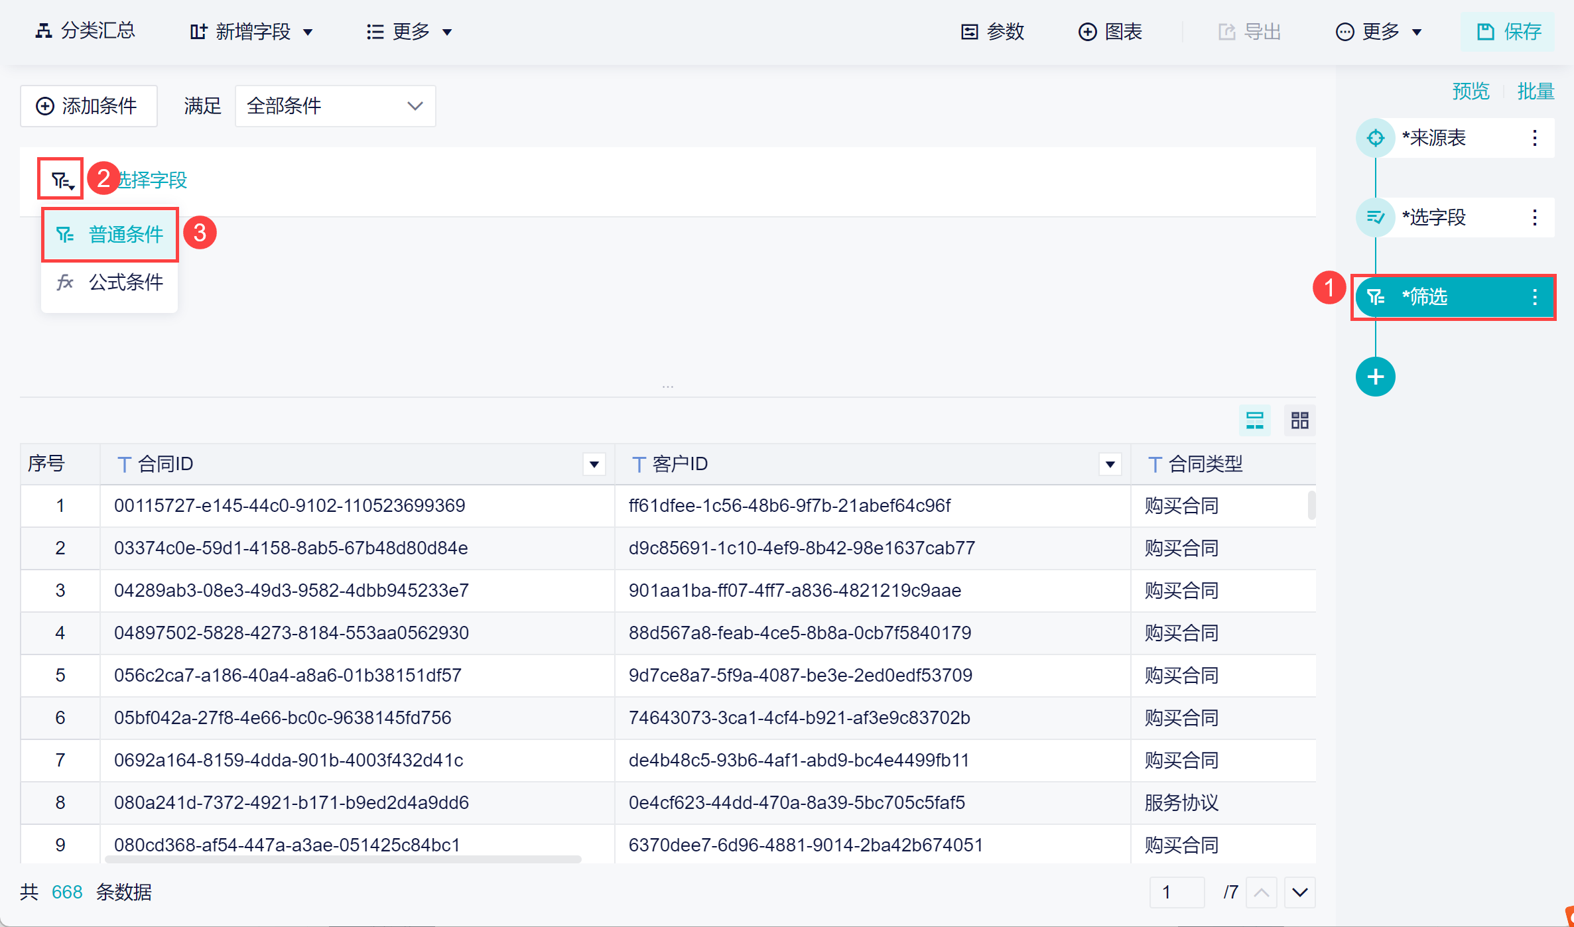Expand 新增字段 dropdown in toolbar
1574x927 pixels.
click(252, 31)
